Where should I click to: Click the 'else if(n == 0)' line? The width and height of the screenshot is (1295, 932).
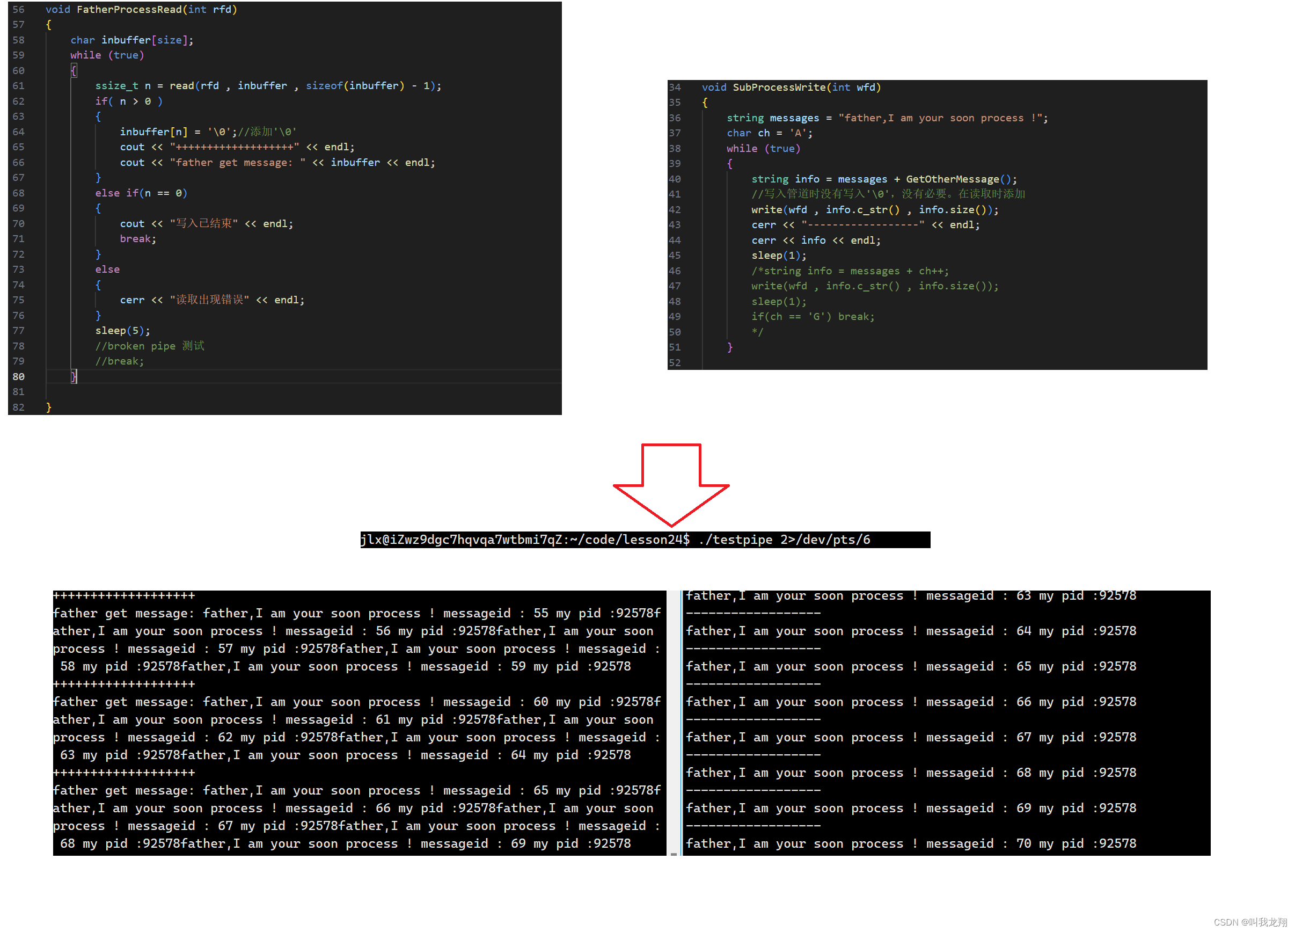[x=141, y=193]
